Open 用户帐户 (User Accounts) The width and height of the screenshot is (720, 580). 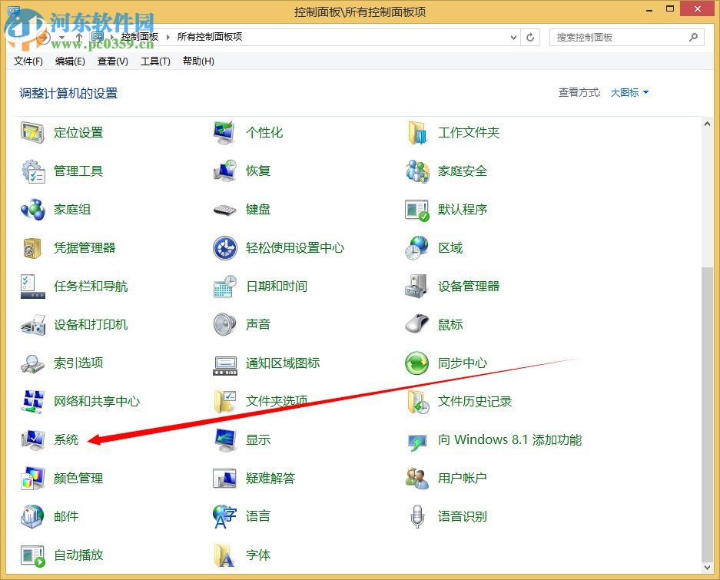(461, 478)
